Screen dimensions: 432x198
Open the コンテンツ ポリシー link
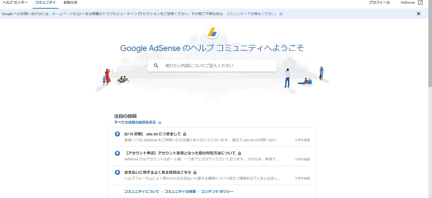pos(217,192)
